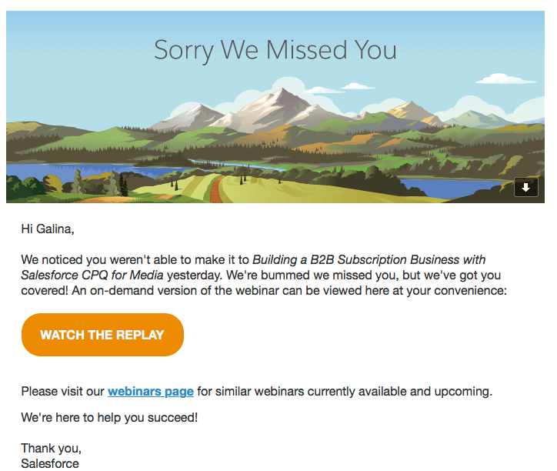This screenshot has height=471, width=557.
Task: Click "We're here to help you succeed!" line
Action: click(109, 418)
